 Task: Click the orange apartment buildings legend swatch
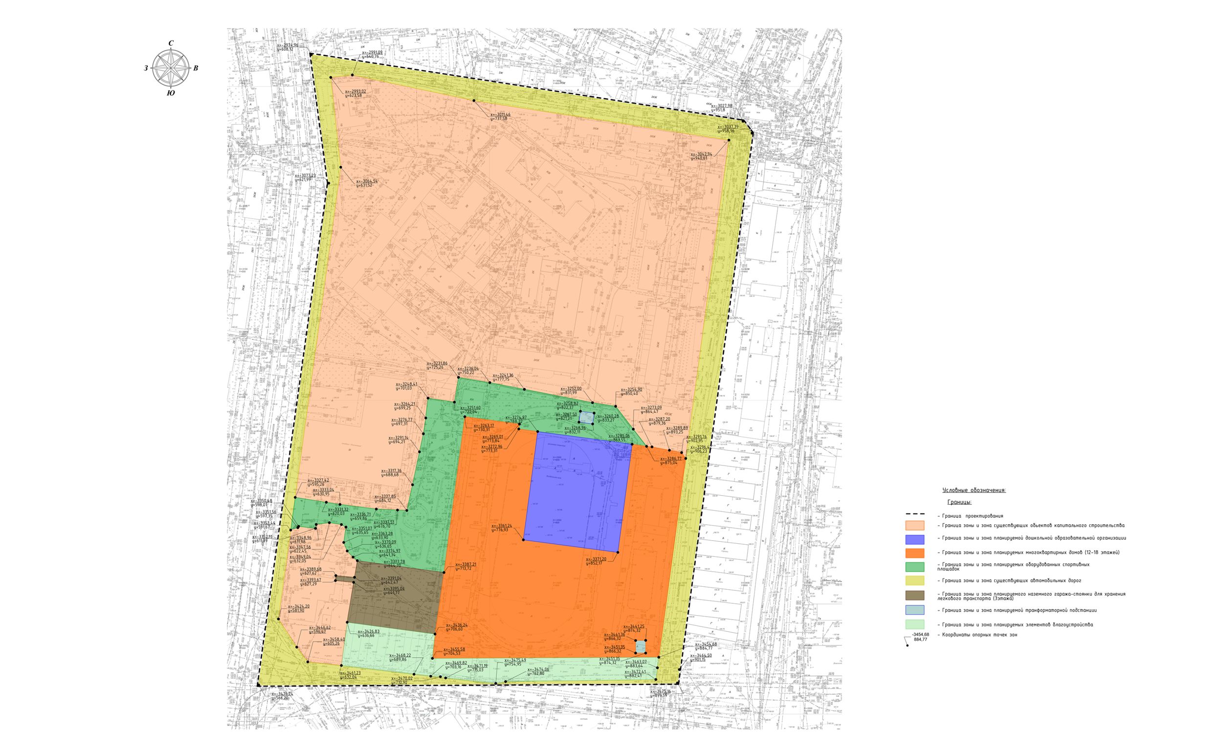[x=915, y=553]
